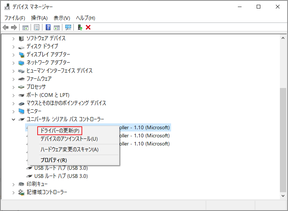
Task: Open the 表示(V) menu
Action: (x=62, y=18)
